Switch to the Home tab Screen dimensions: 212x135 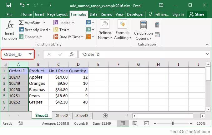click(x=26, y=14)
